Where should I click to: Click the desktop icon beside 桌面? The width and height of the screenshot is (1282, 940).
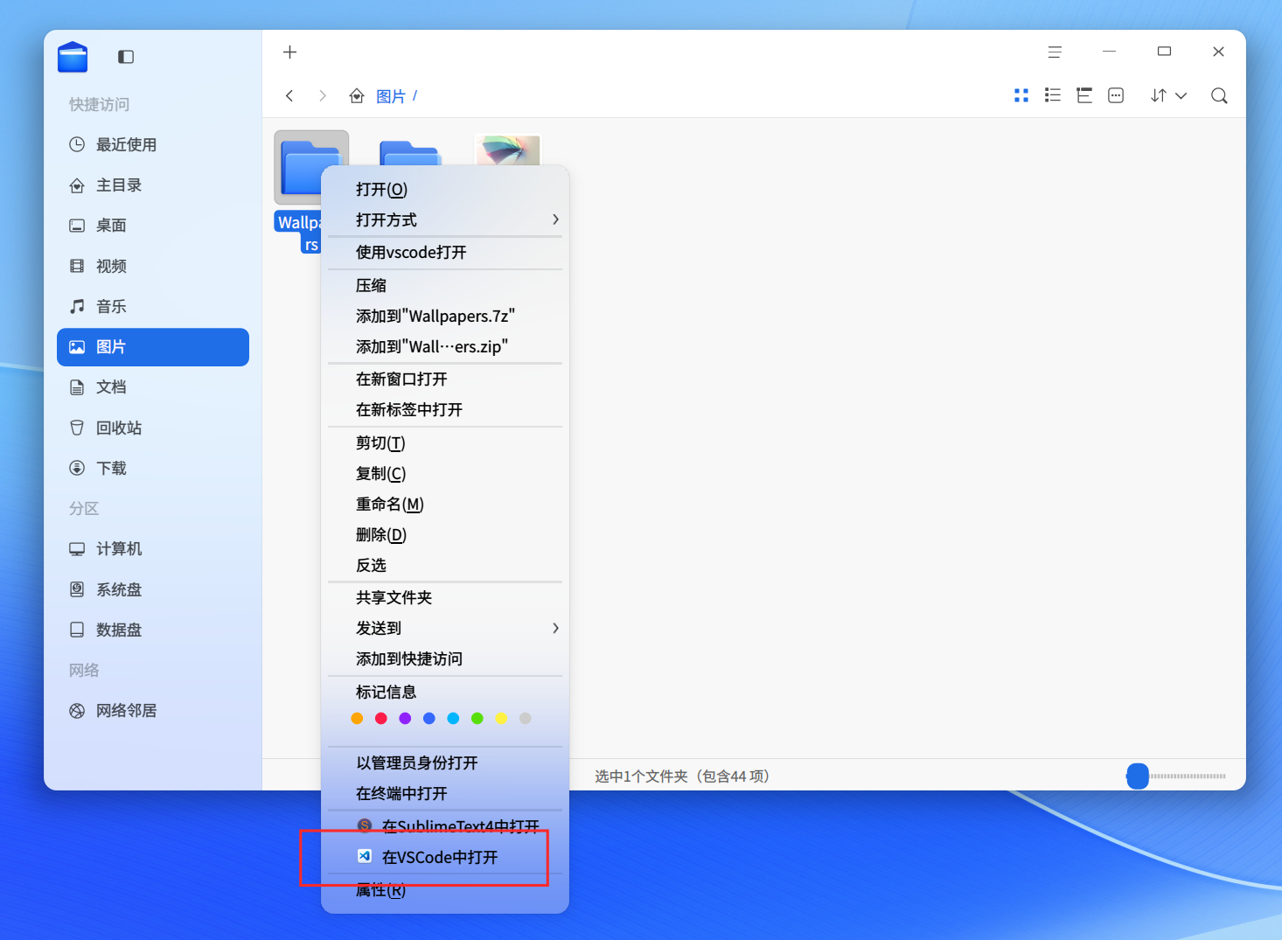[x=77, y=226]
